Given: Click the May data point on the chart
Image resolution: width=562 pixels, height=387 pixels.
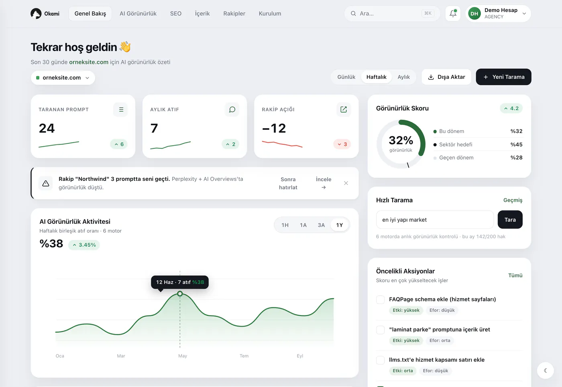Looking at the screenshot, I should (x=180, y=294).
